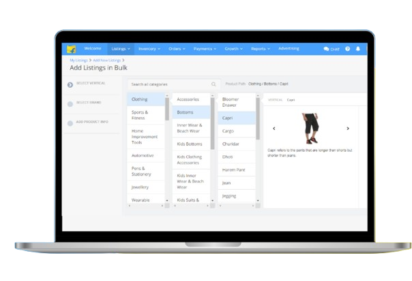Screen dimensions: 412x281
Task: Select the Wearable category
Action: (x=146, y=199)
